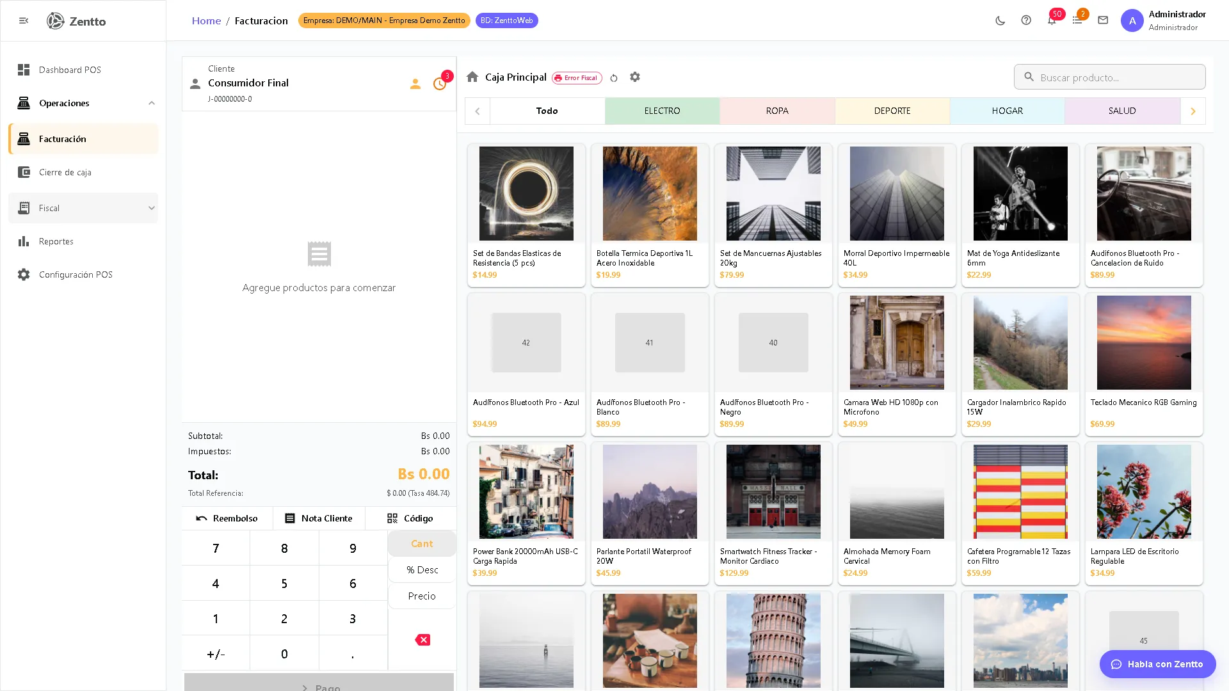Collapse the sidebar menu icon
1229x691 pixels.
coord(24,20)
